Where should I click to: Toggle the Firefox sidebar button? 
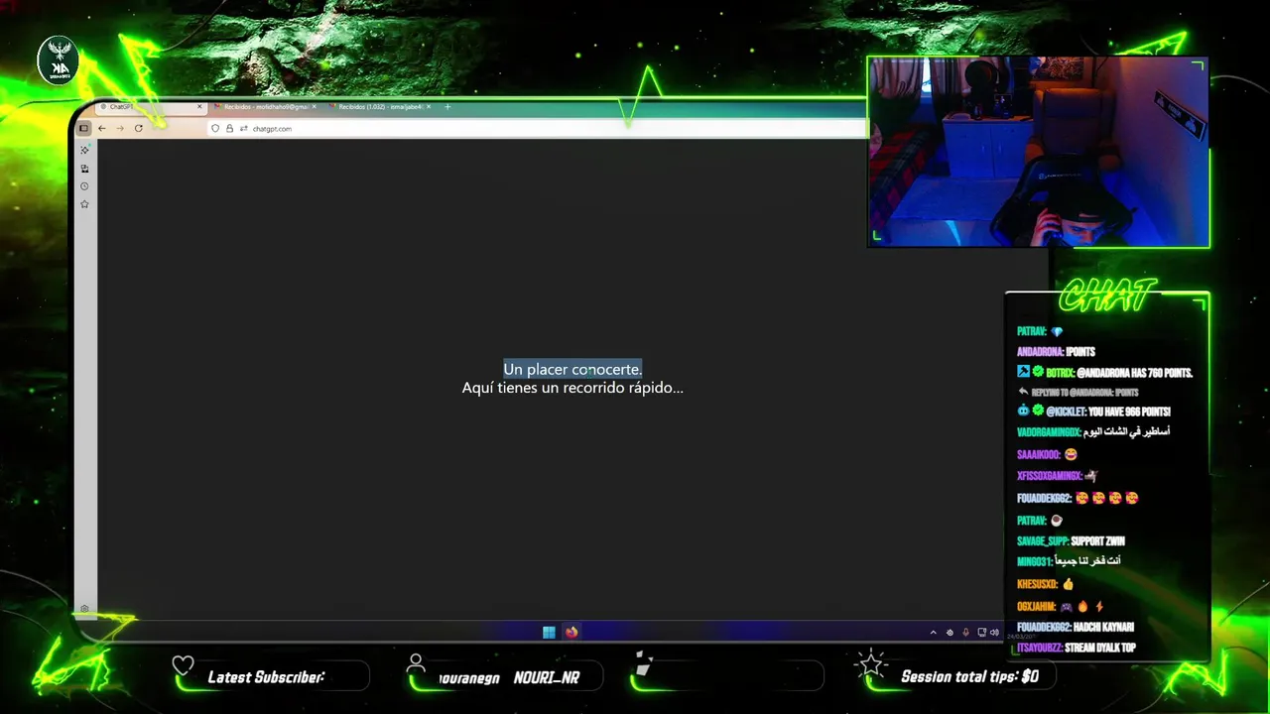pyautogui.click(x=84, y=128)
